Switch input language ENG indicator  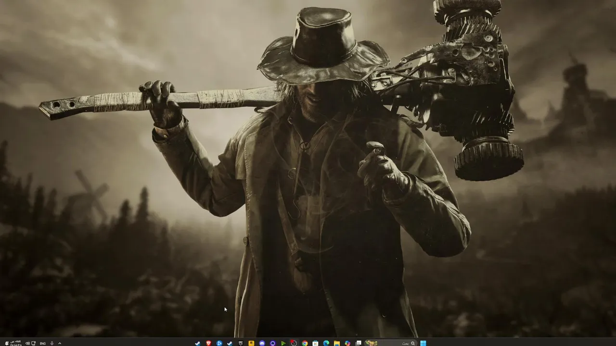tap(42, 343)
